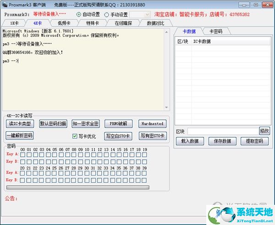Select the 手动设置 radio button
Viewport: 275px width, 225px height.
coord(106,15)
